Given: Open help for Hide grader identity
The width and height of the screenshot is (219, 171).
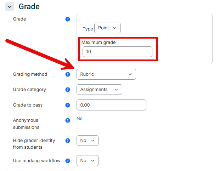Looking at the screenshot, I should [68, 141].
